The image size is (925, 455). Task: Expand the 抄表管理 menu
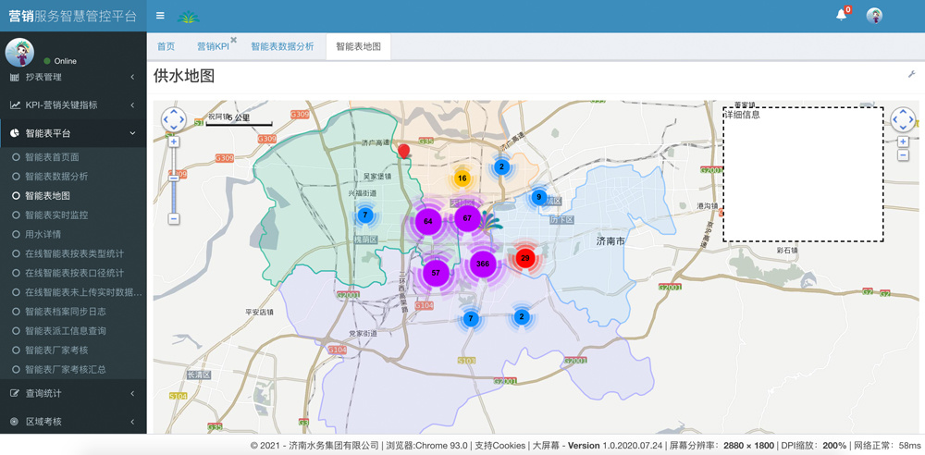coord(73,77)
